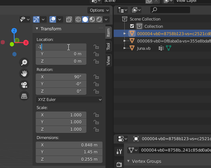This screenshot has width=211, height=168.
Task: Open the gizmo settings dropdown arrow
Action: (43, 19)
